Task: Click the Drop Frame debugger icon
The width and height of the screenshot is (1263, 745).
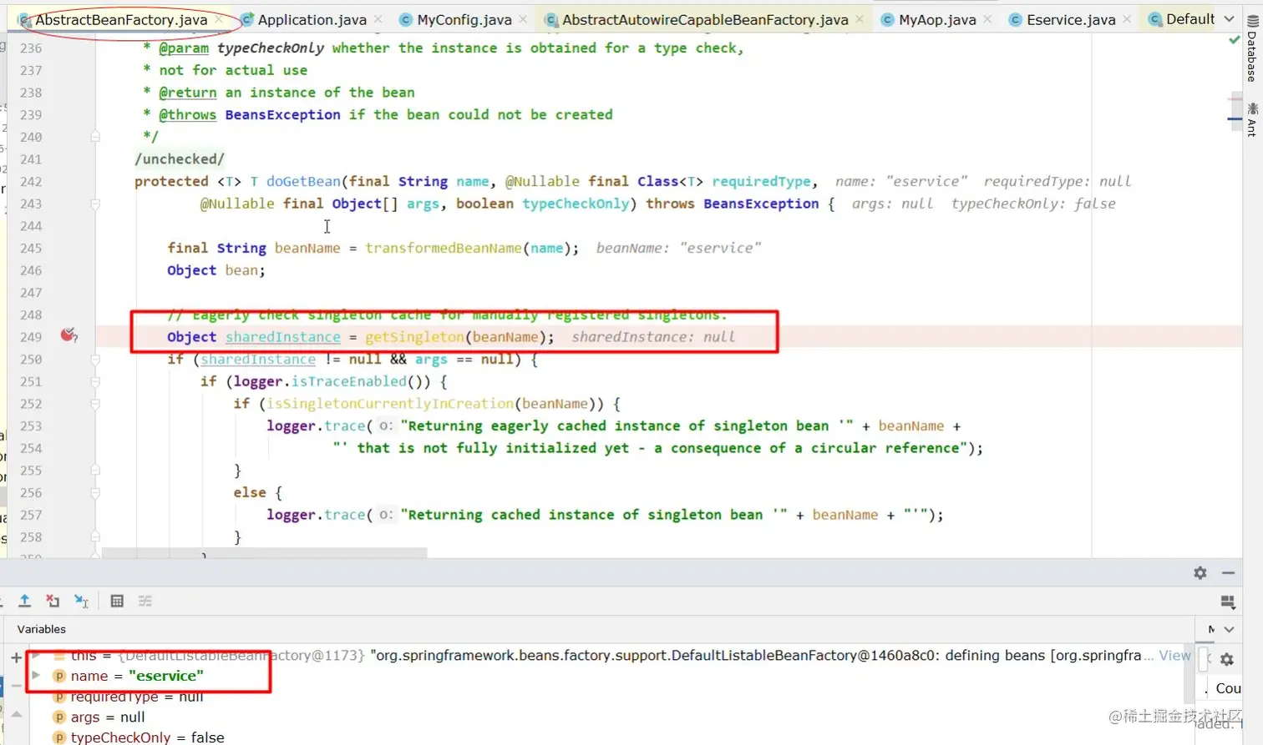Action: 53,601
